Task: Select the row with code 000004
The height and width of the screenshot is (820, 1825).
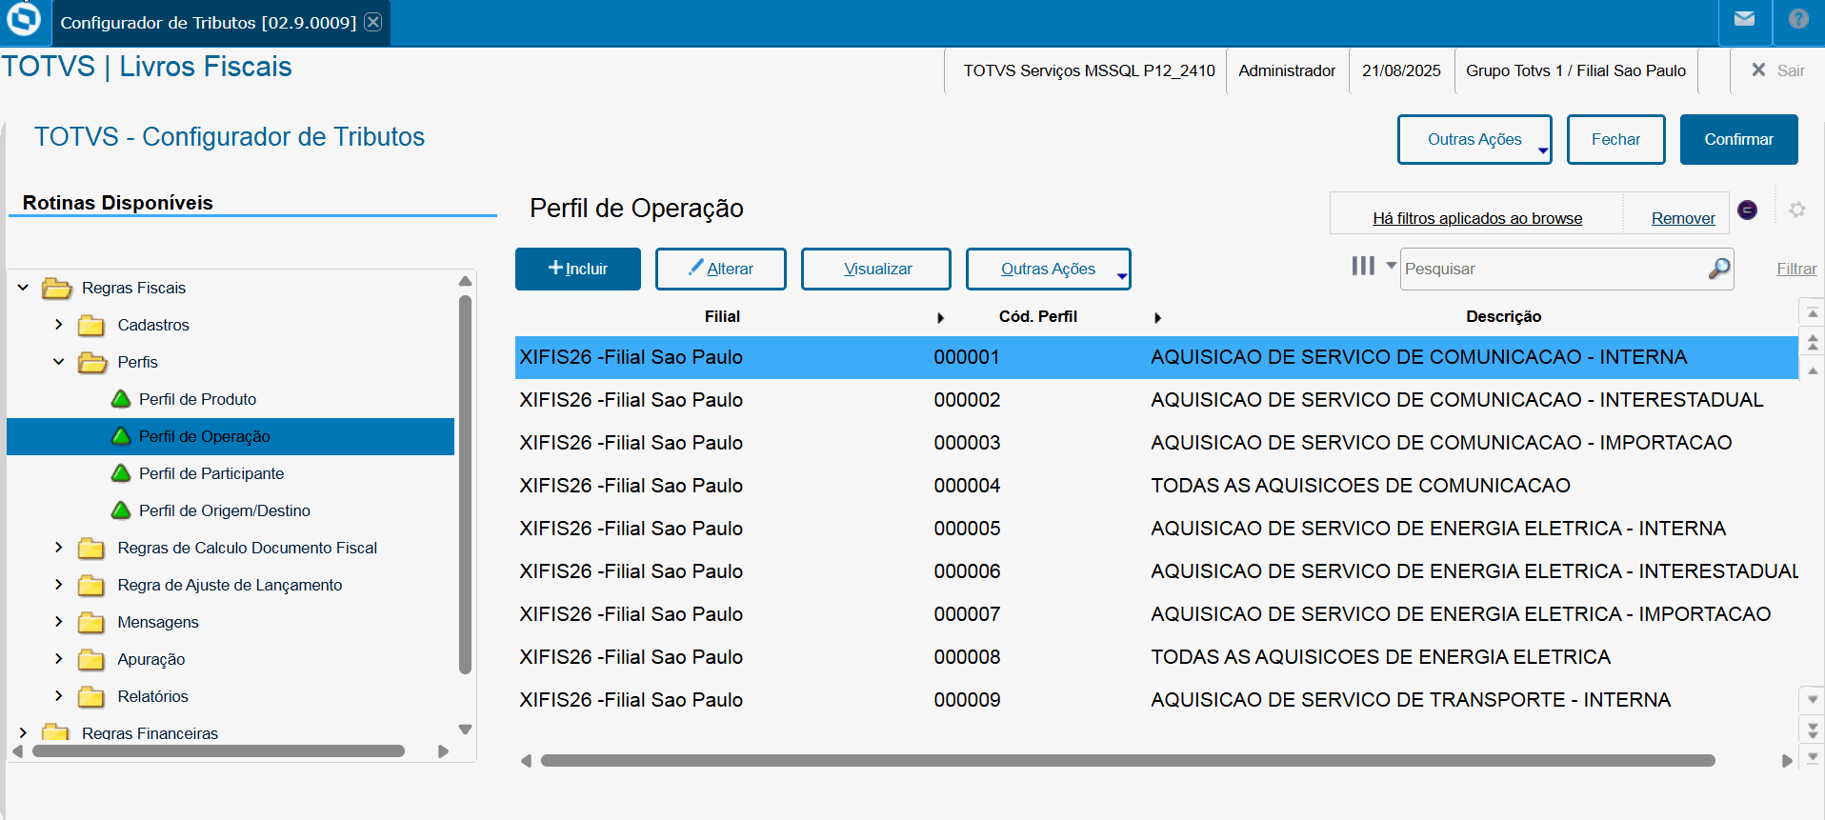Action: click(1156, 486)
